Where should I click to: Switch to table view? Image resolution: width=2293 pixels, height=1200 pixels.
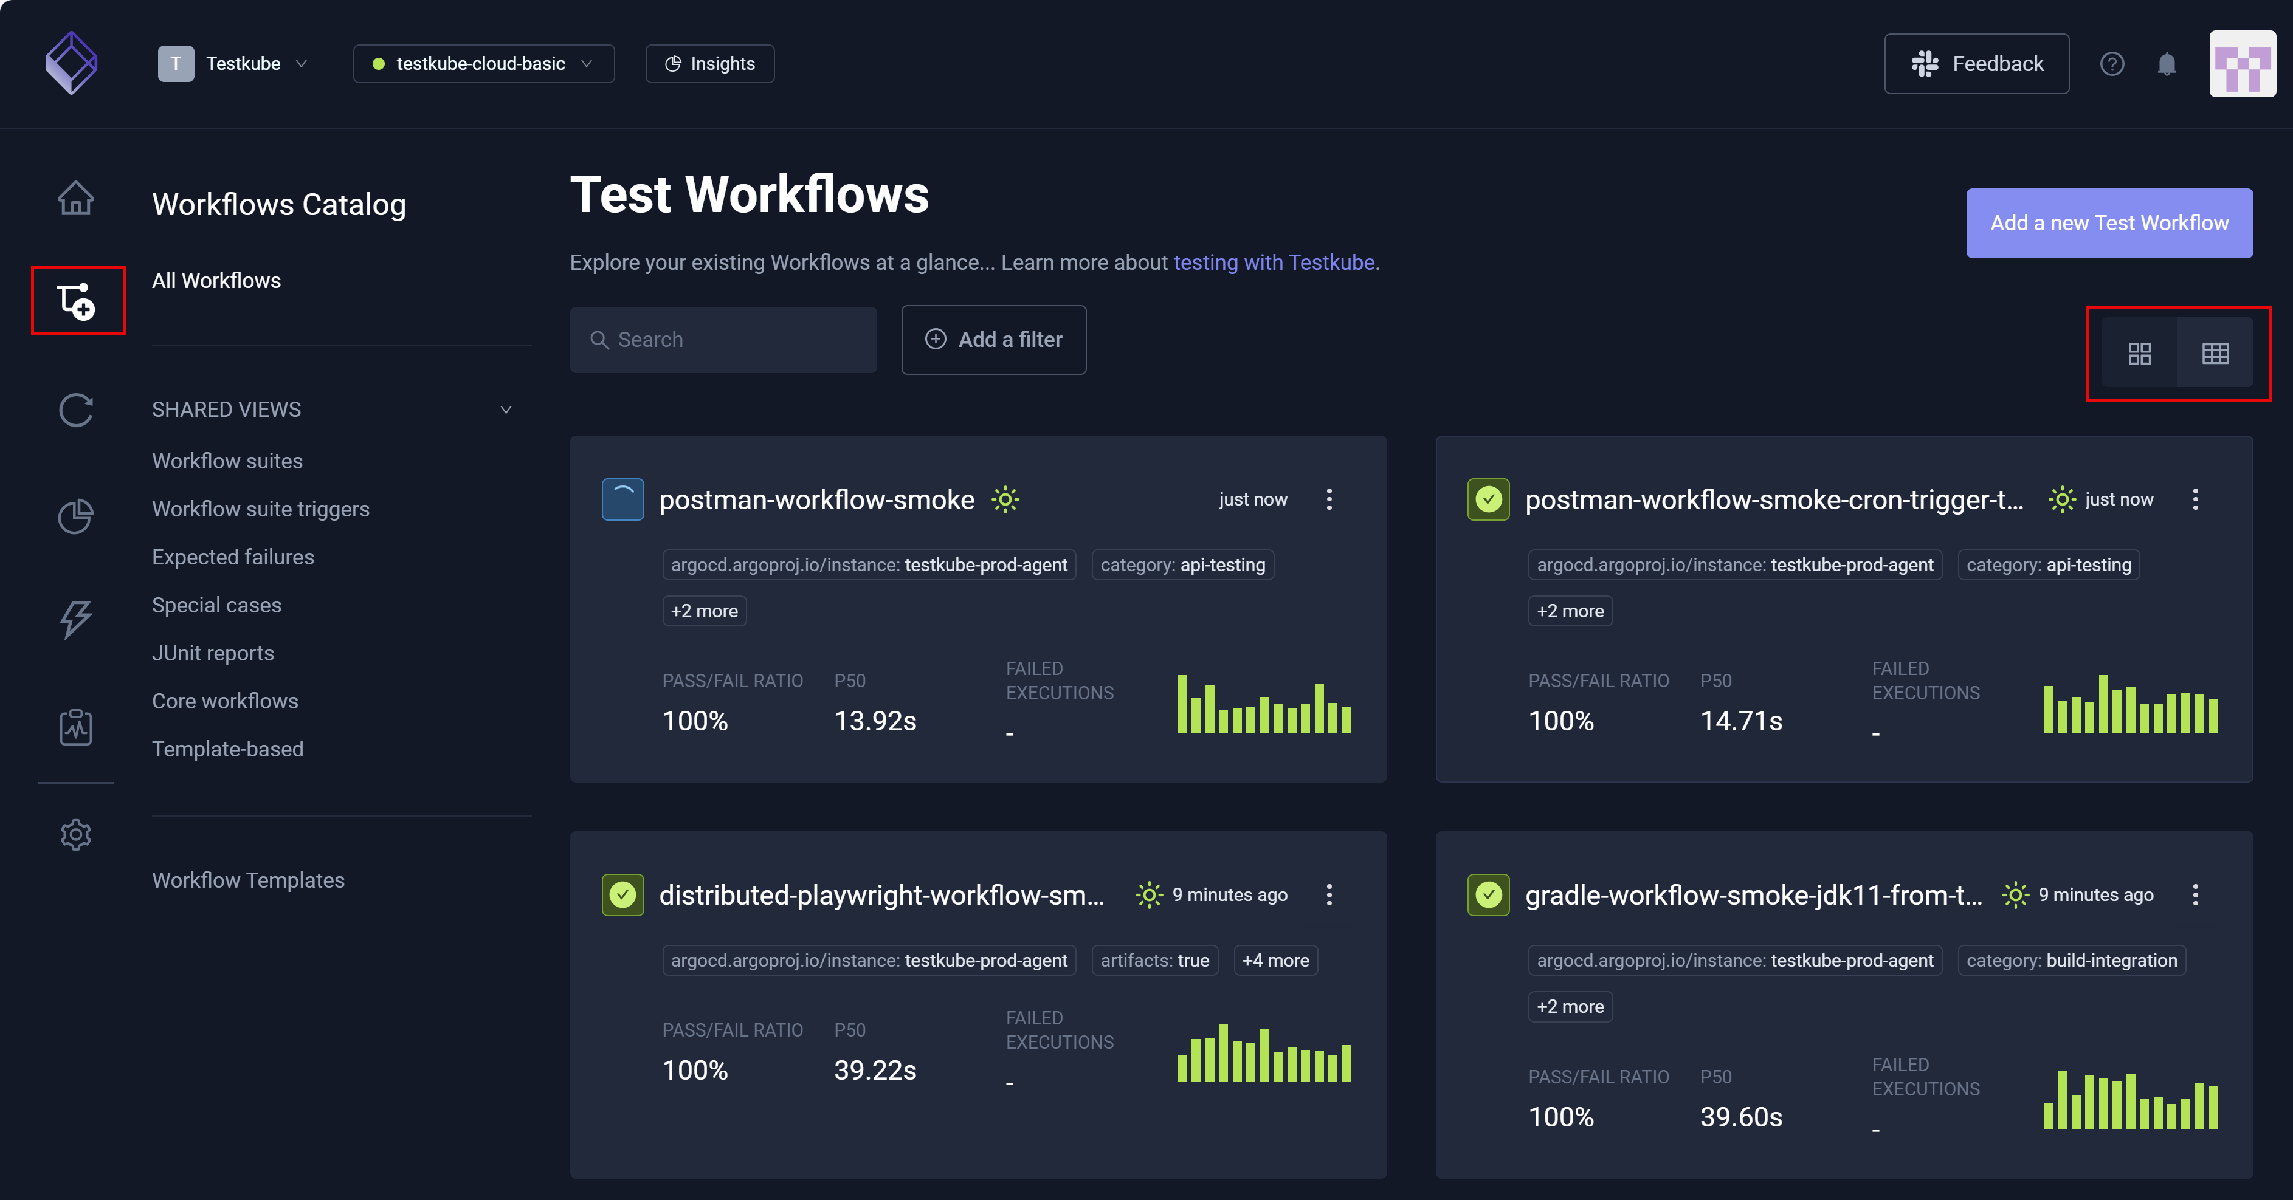pyautogui.click(x=2216, y=352)
